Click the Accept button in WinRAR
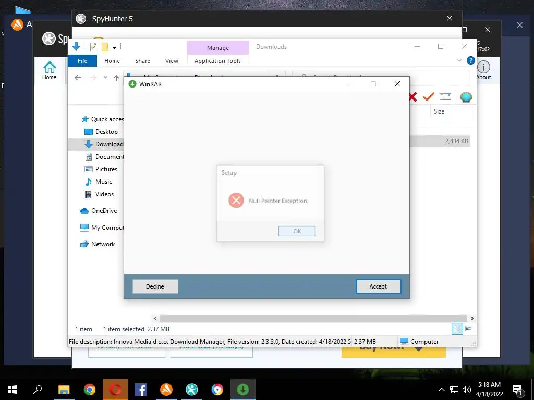This screenshot has width=534, height=400. pos(378,286)
